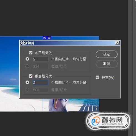This screenshot has width=136, height=136.
Task: Click the 纵向切片 count field showing 2
Action: click(41, 59)
